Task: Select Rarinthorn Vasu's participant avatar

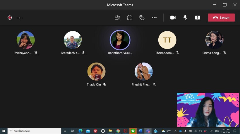Action: coord(120,40)
